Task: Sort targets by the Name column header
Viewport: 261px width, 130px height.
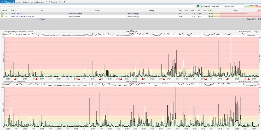Action: point(97,10)
